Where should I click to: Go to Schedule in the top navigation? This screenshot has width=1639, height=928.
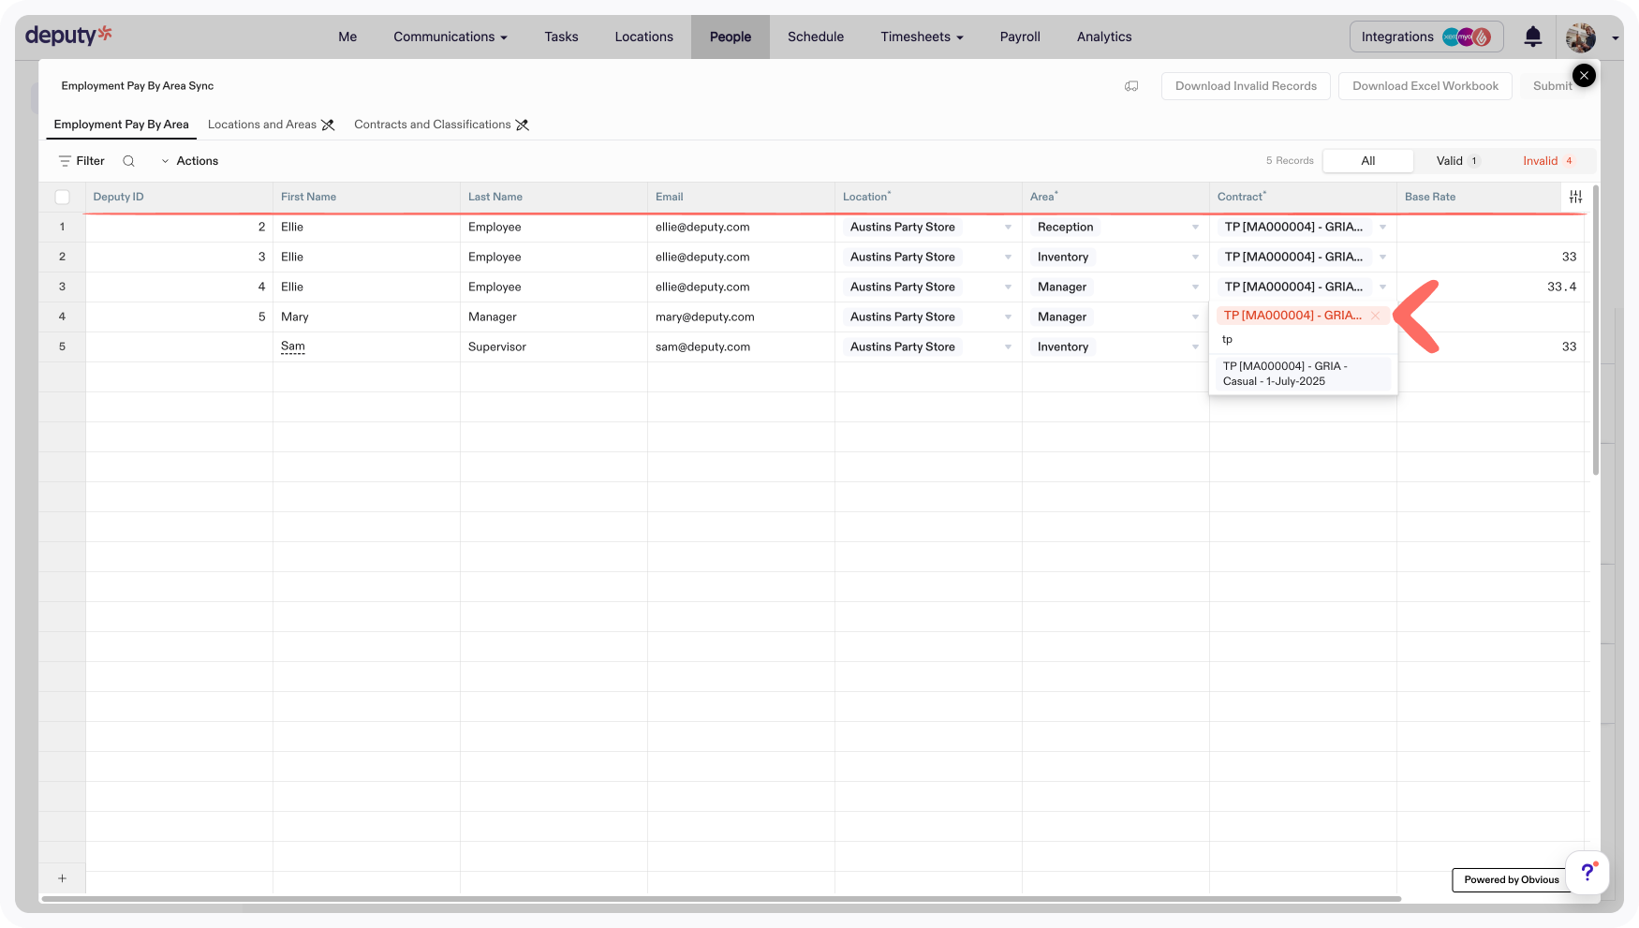[815, 37]
